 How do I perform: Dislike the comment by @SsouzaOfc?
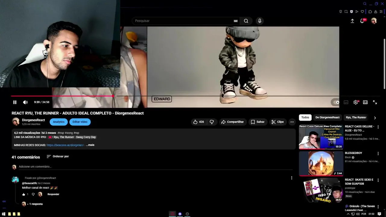pyautogui.click(x=33, y=194)
